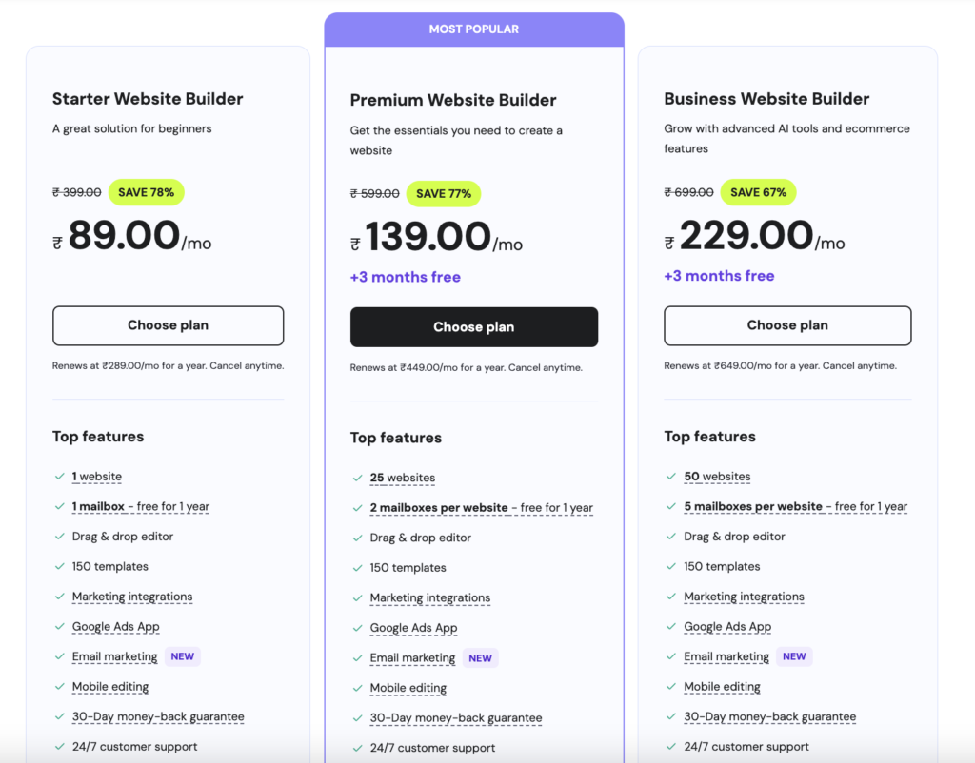Viewport: 975px width, 763px height.
Task: Click 30-Day money-back guarantee in Business plan
Action: pyautogui.click(x=769, y=716)
